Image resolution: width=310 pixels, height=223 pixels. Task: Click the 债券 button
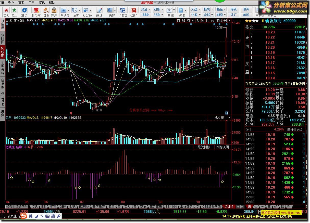tap(246, 9)
